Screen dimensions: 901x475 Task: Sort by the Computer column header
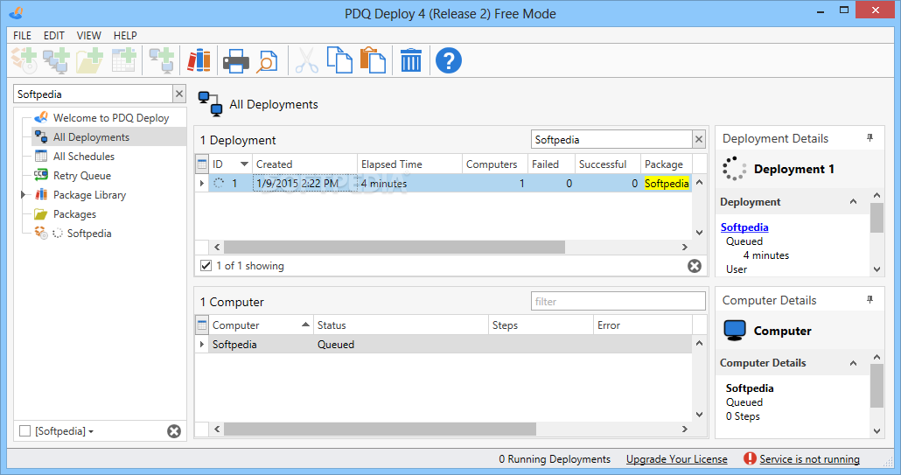(261, 325)
